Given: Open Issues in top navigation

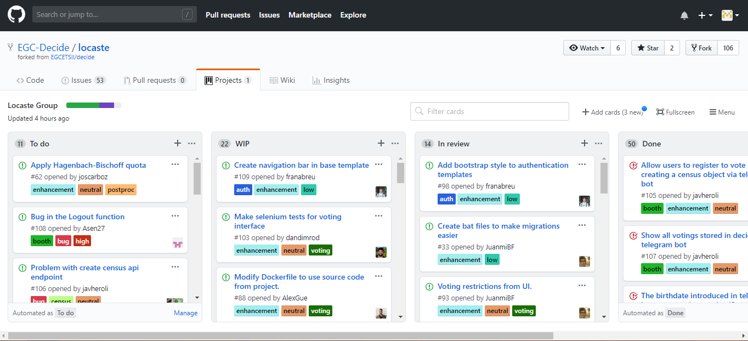Looking at the screenshot, I should (x=269, y=15).
